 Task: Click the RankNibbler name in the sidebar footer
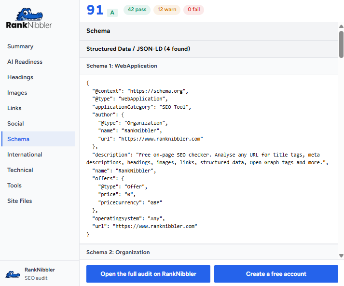coord(40,270)
